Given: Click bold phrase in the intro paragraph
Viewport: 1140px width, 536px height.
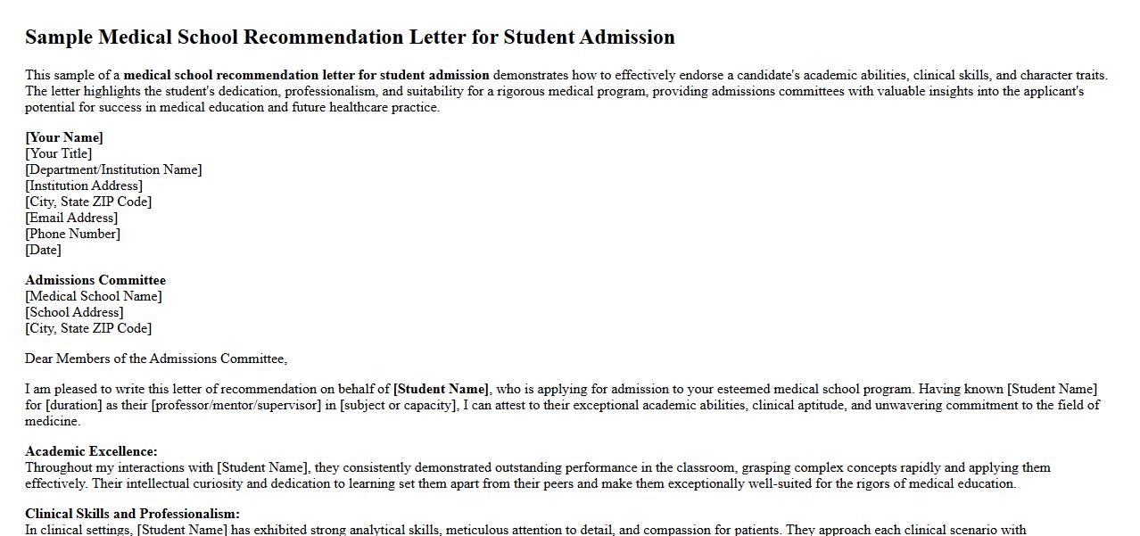Looking at the screenshot, I should point(306,75).
